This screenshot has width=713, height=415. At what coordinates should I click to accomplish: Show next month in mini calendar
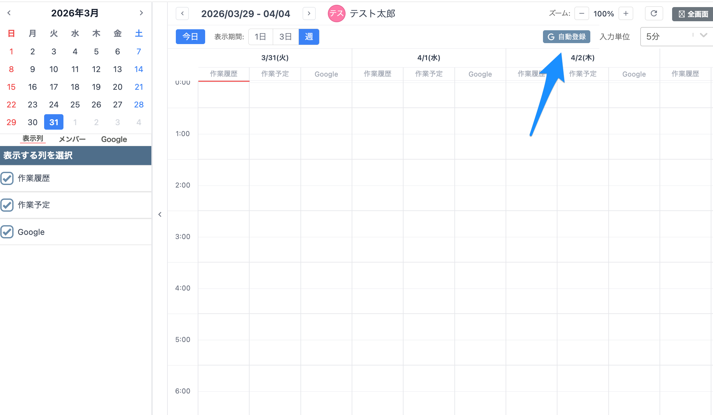coord(141,13)
